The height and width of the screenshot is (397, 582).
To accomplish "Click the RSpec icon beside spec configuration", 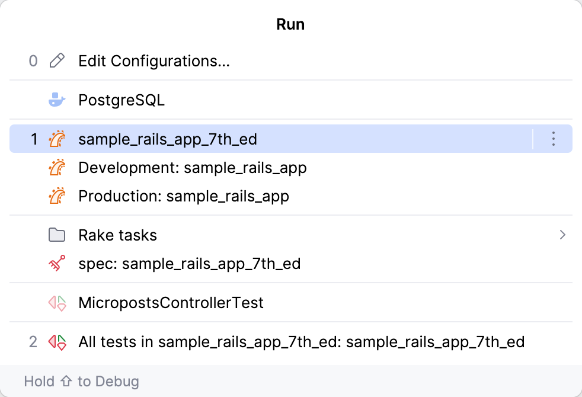I will tap(57, 264).
